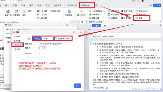Open the 插入 ribbon tab
Viewport: 163px width, 92px height.
coord(7,5)
